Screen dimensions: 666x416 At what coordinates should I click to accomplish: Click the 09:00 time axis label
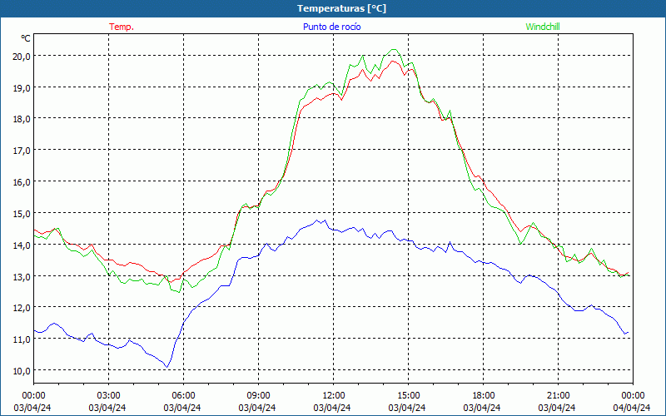(x=258, y=396)
